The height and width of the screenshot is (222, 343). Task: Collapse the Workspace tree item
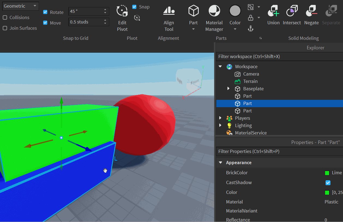point(220,66)
